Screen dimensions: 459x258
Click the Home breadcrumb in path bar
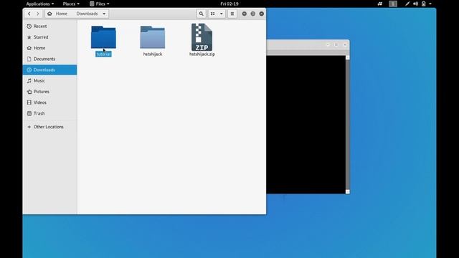click(58, 14)
